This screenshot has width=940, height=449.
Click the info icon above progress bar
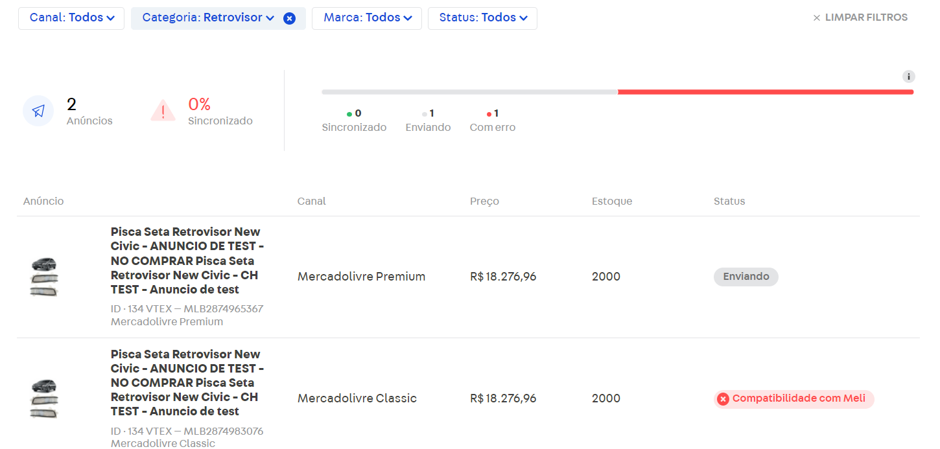[x=909, y=76]
